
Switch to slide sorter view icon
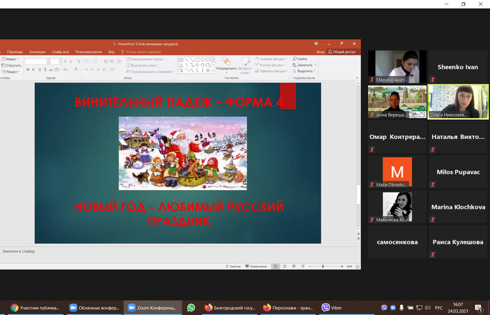(x=285, y=267)
